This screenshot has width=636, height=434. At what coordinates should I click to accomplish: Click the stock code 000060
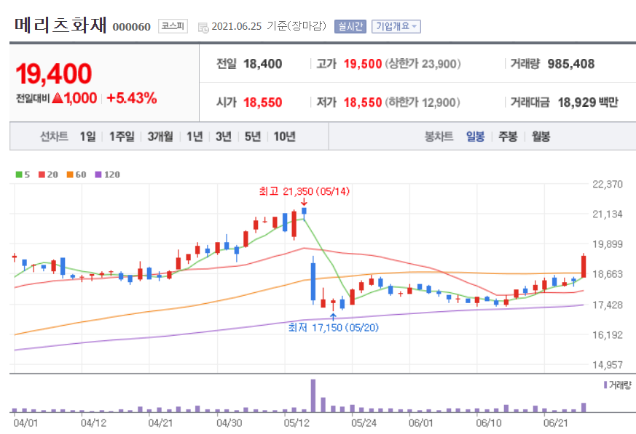tap(131, 27)
